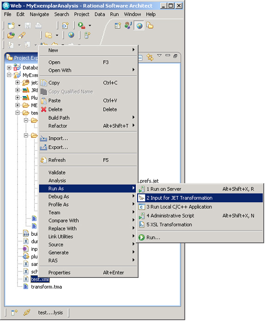Choose Run As in context menu

(x=88, y=188)
